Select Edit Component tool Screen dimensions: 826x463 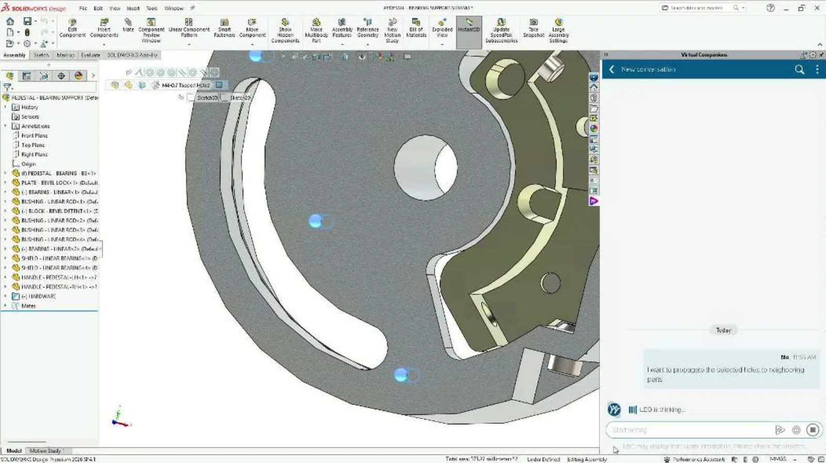tap(72, 28)
